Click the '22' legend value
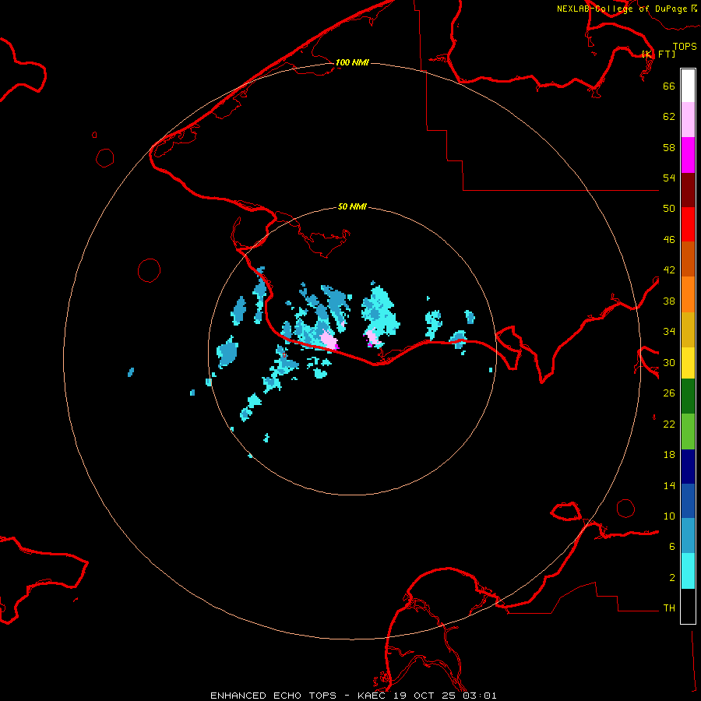The width and height of the screenshot is (701, 701). [x=669, y=424]
